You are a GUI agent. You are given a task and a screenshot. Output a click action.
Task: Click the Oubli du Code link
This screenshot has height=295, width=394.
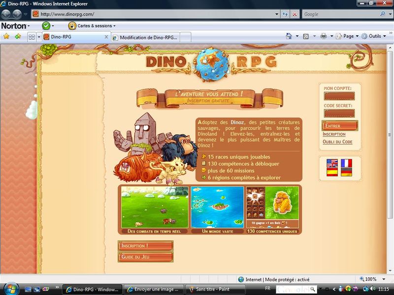337,142
